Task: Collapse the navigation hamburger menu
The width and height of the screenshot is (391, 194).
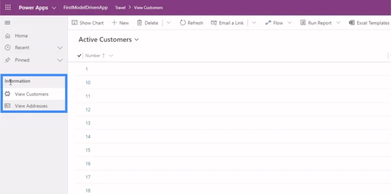Action: 7,22
